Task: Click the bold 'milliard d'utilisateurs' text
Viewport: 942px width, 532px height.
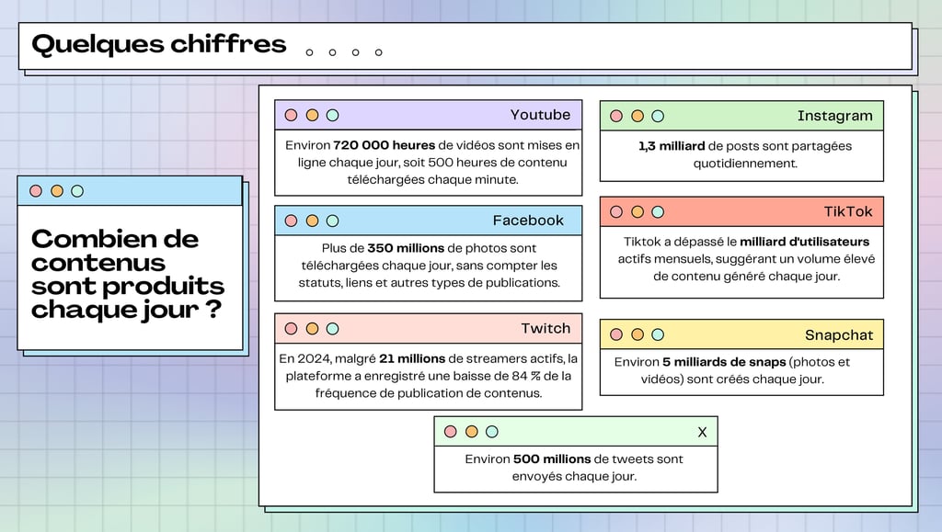Action: point(804,242)
